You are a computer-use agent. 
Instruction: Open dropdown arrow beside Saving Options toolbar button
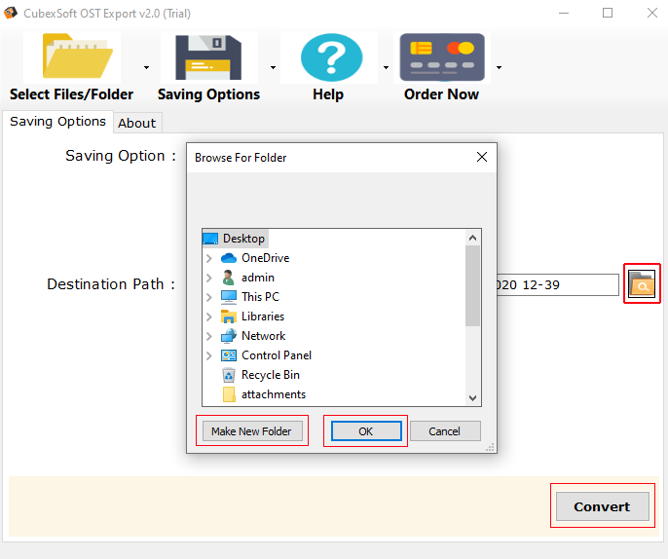coord(273,67)
